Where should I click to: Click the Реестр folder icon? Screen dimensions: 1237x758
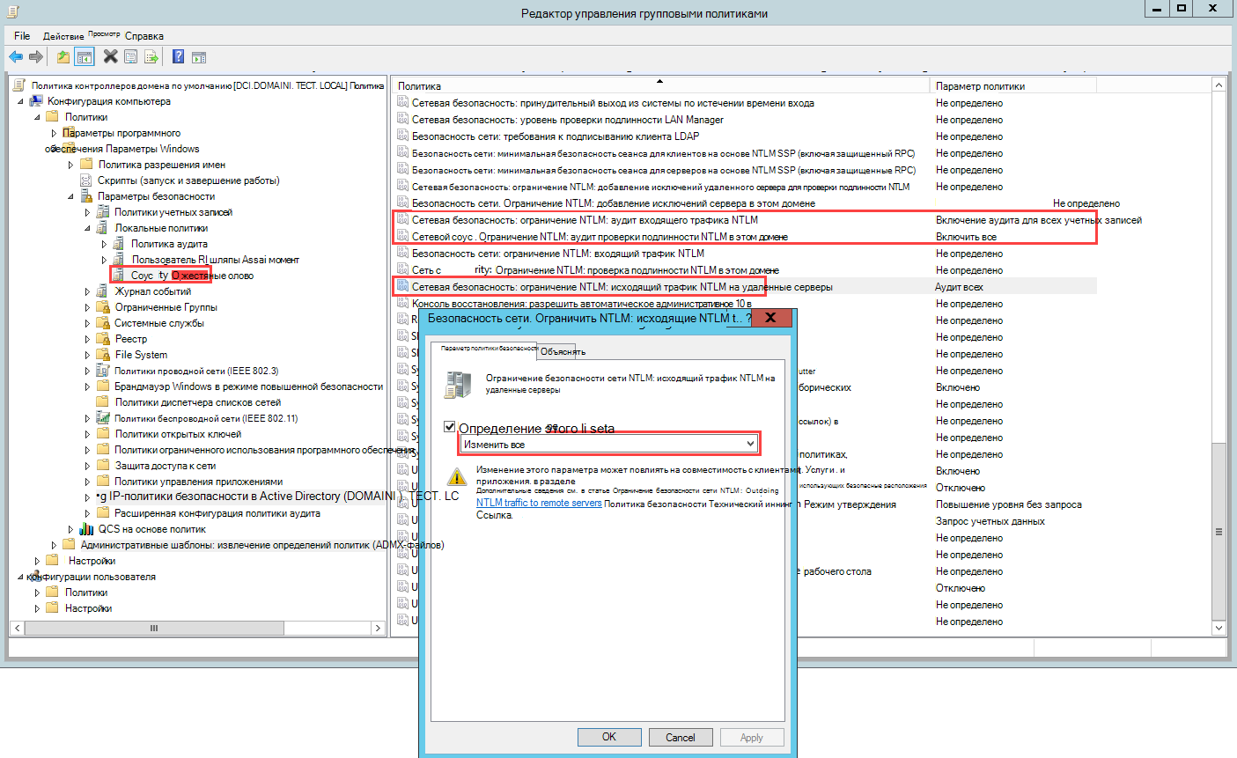coord(103,339)
